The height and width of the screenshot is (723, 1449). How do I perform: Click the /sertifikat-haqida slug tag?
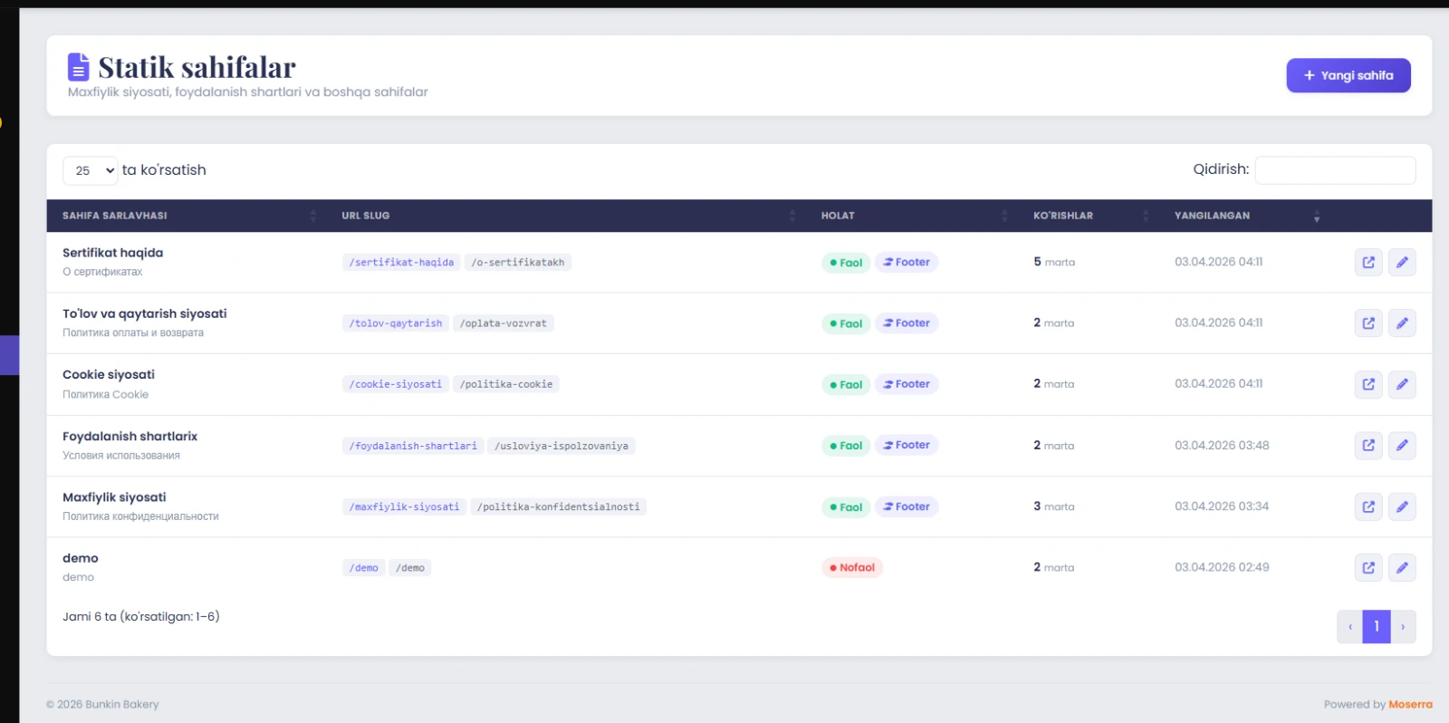tap(401, 263)
